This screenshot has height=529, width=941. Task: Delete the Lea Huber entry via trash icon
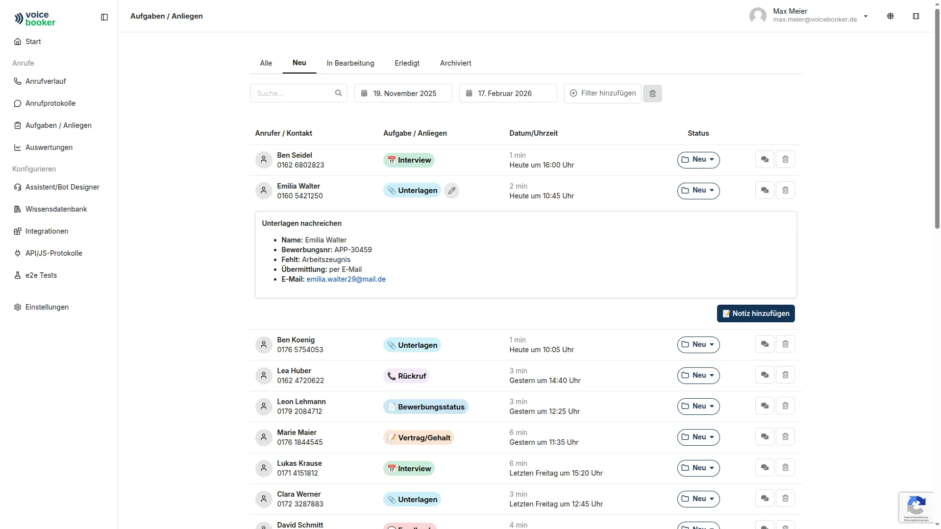click(785, 375)
